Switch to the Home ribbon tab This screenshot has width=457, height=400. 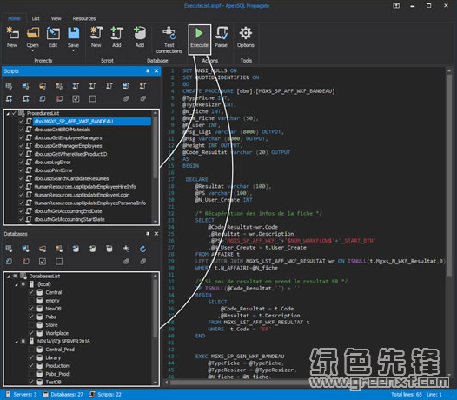[x=14, y=18]
